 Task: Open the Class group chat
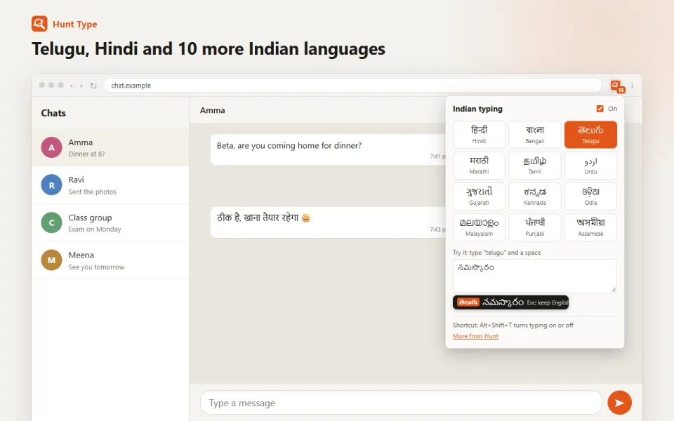tap(110, 222)
